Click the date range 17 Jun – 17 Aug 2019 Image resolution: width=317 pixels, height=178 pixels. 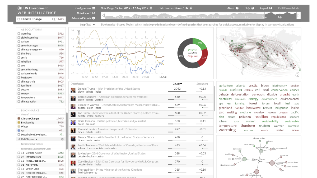point(132,8)
